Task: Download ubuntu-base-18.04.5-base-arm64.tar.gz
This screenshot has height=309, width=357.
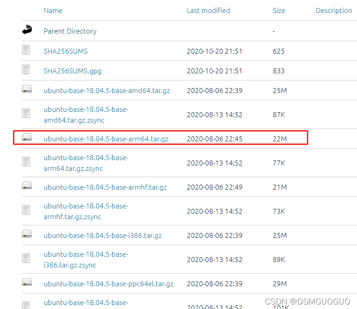Action: click(x=106, y=139)
